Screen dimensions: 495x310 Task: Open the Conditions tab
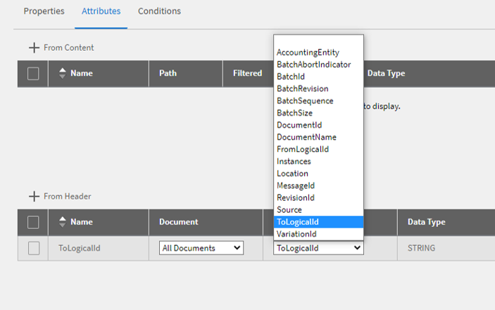pos(159,11)
